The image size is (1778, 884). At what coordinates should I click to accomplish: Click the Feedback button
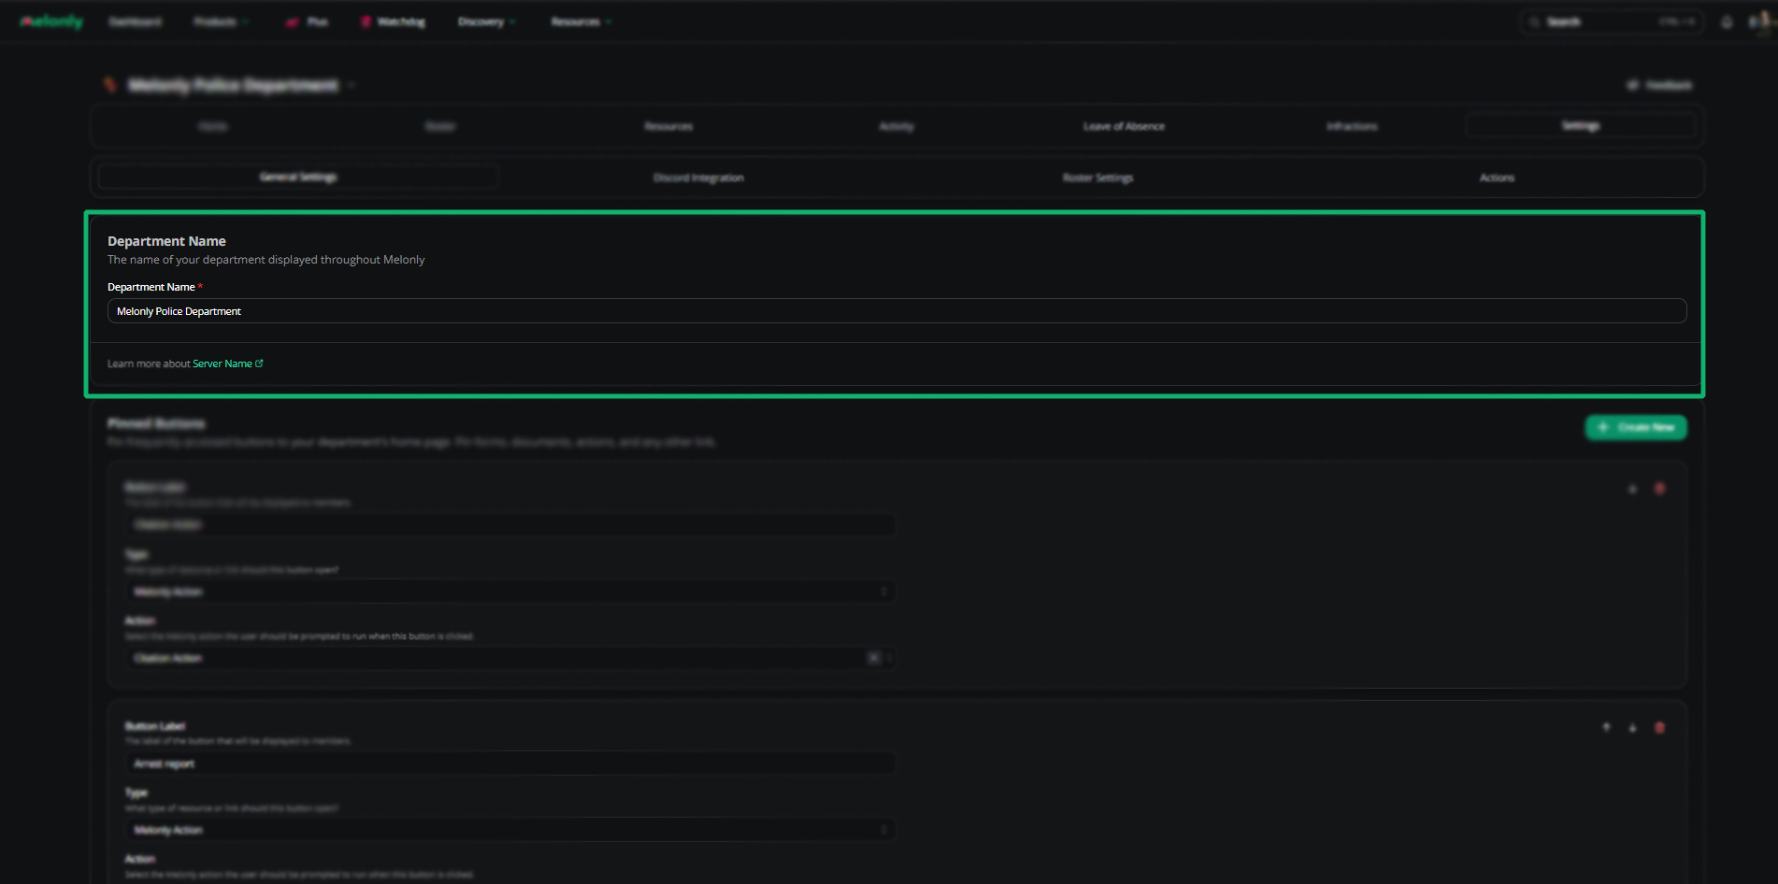[x=1660, y=85]
